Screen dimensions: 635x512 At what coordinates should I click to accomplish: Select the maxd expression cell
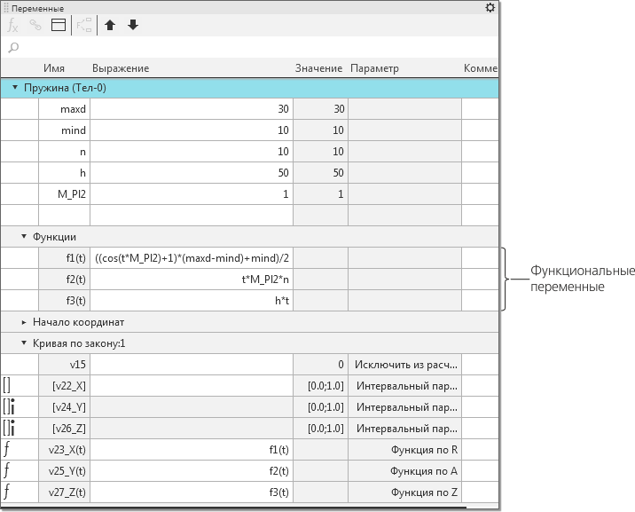192,109
